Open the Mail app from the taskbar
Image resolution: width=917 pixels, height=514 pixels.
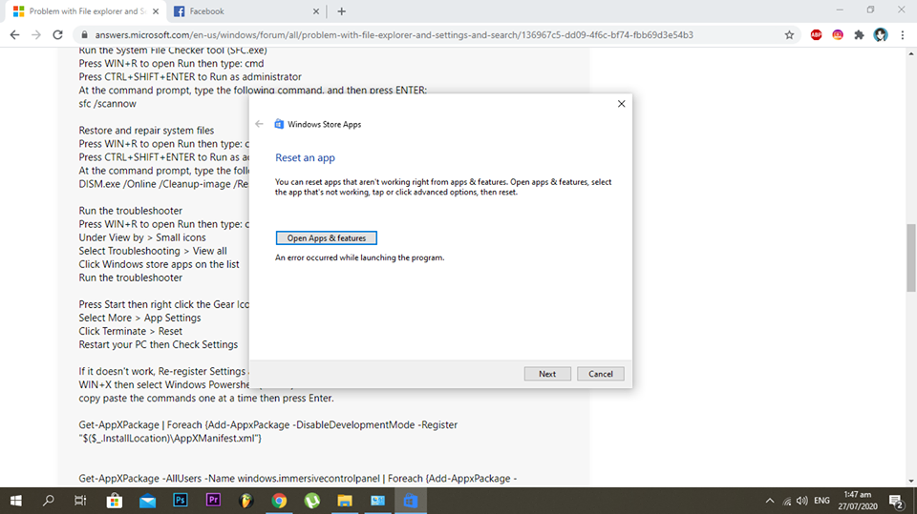click(147, 501)
